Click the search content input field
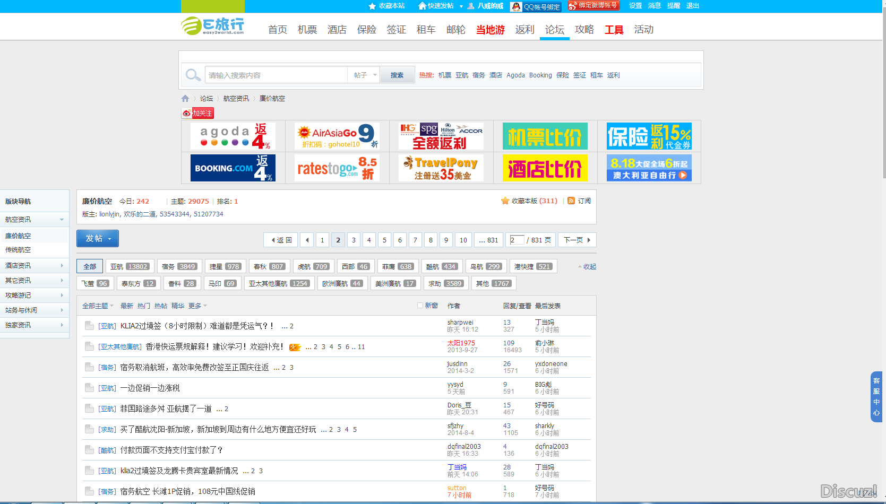 (x=276, y=75)
